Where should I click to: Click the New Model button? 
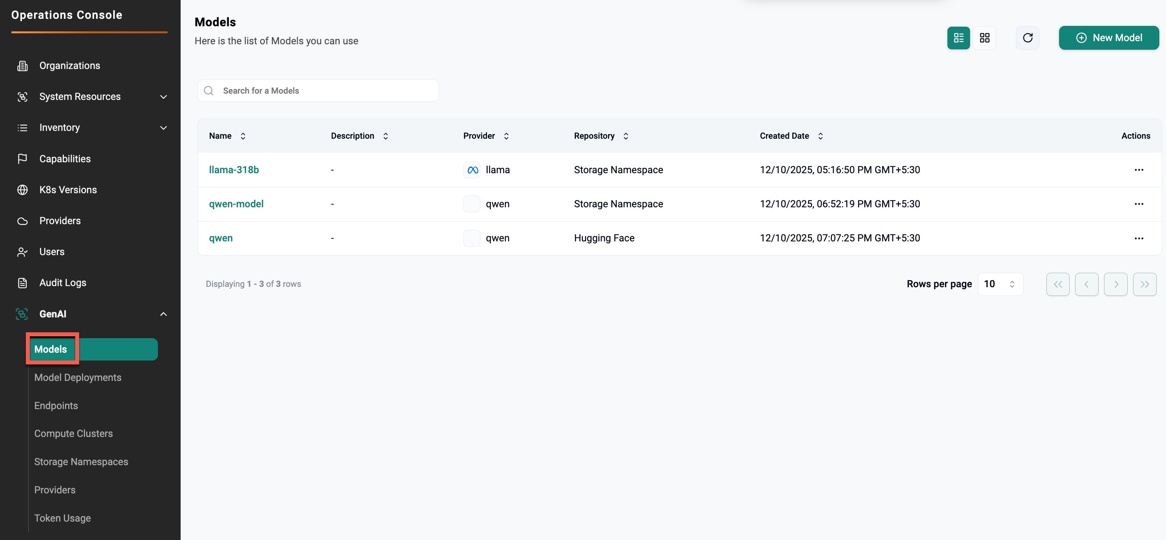[x=1108, y=38]
